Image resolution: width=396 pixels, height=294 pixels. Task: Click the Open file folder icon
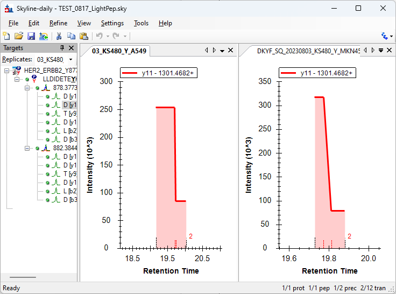(19, 36)
